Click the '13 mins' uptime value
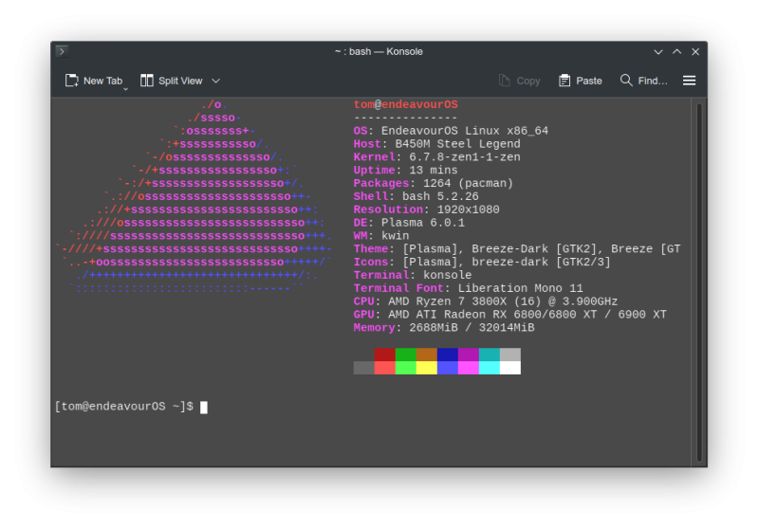759x528 pixels. click(x=434, y=171)
